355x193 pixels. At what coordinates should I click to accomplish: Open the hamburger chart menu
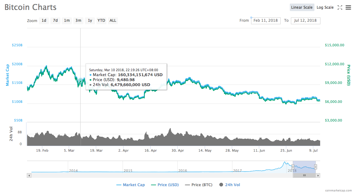tap(348, 7)
